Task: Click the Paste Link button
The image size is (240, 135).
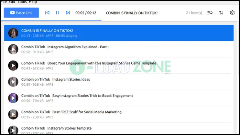Action: tap(21, 13)
